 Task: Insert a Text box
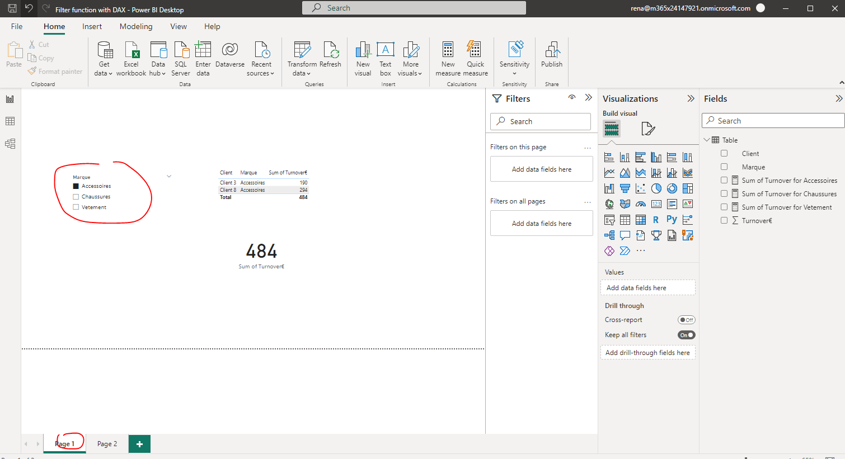click(386, 59)
